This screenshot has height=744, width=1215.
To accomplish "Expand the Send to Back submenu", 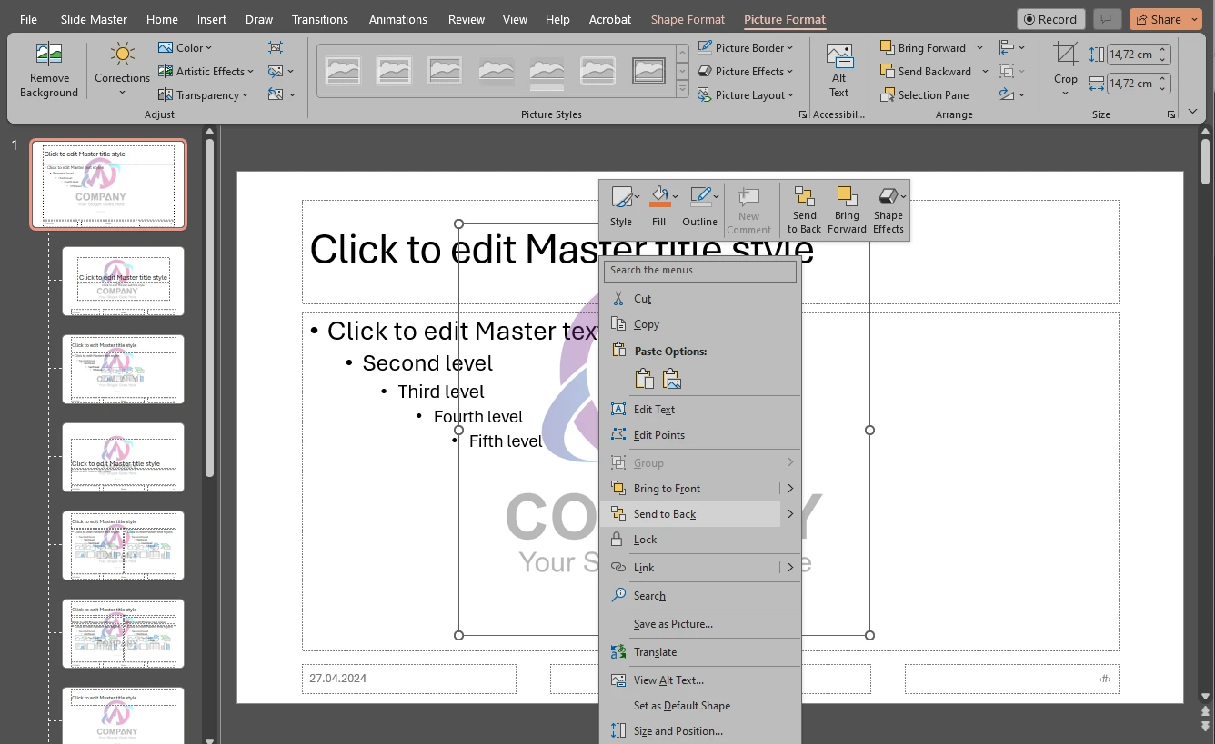I will pos(788,514).
